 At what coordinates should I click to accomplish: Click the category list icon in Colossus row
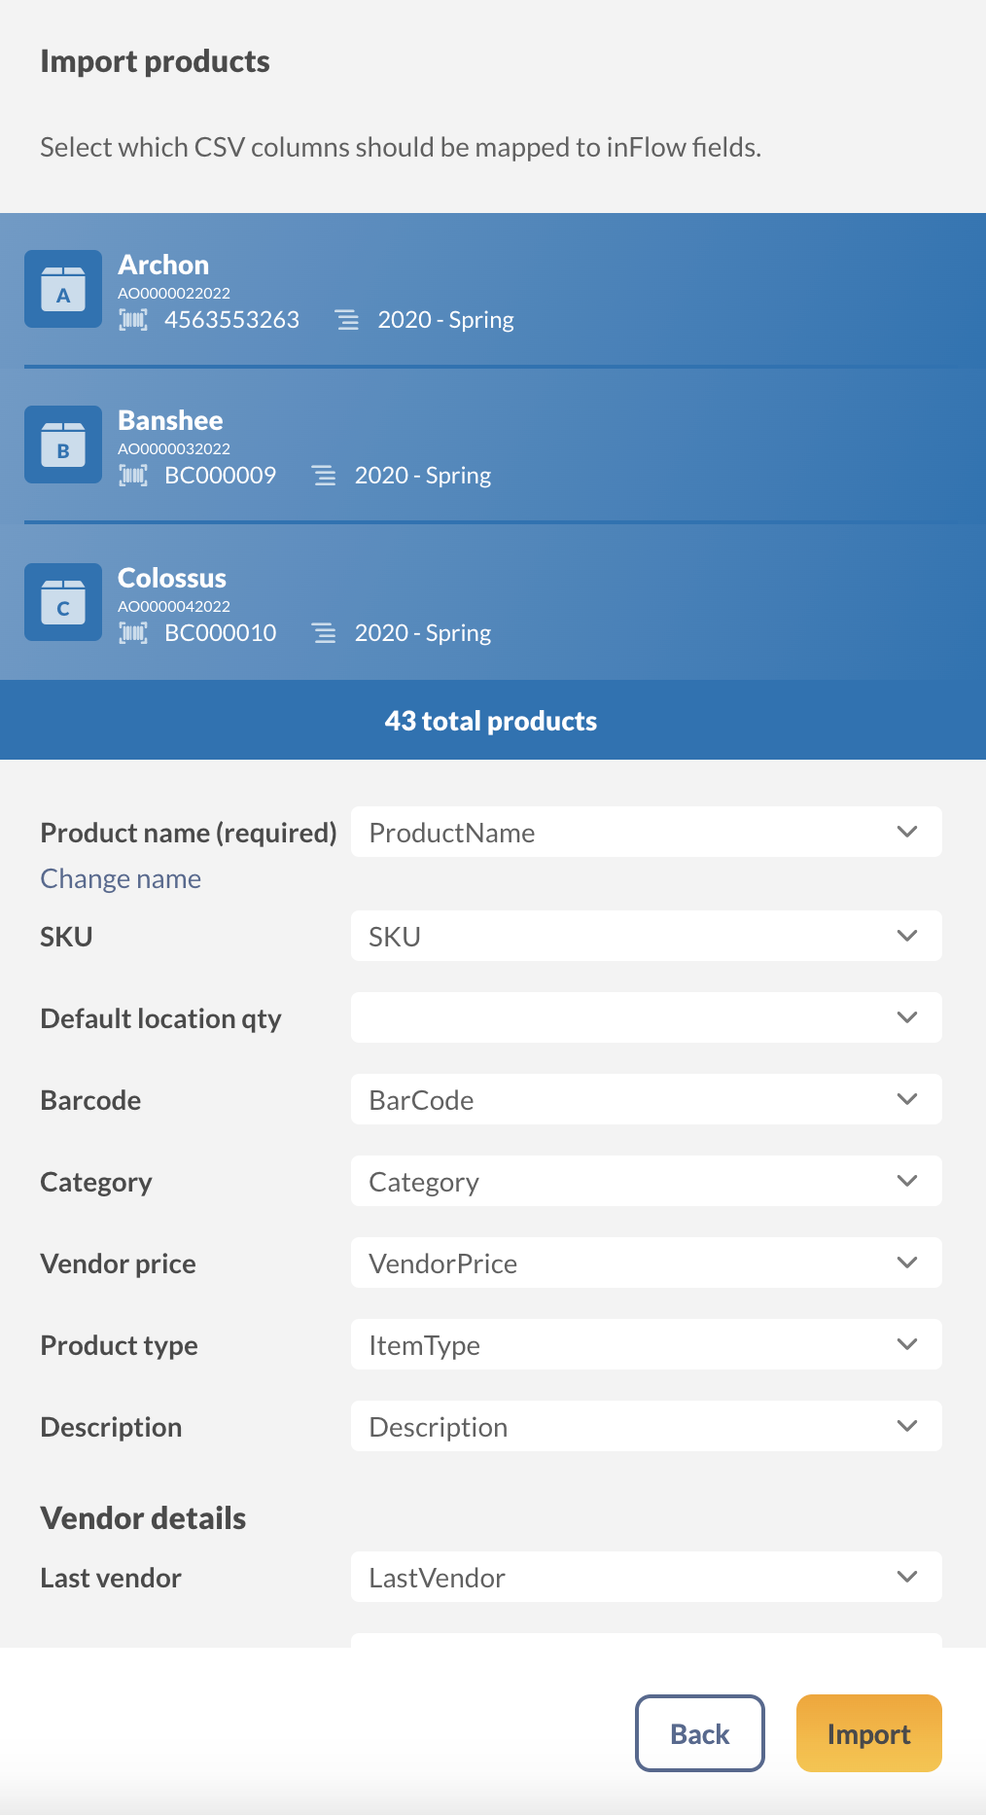(x=324, y=633)
